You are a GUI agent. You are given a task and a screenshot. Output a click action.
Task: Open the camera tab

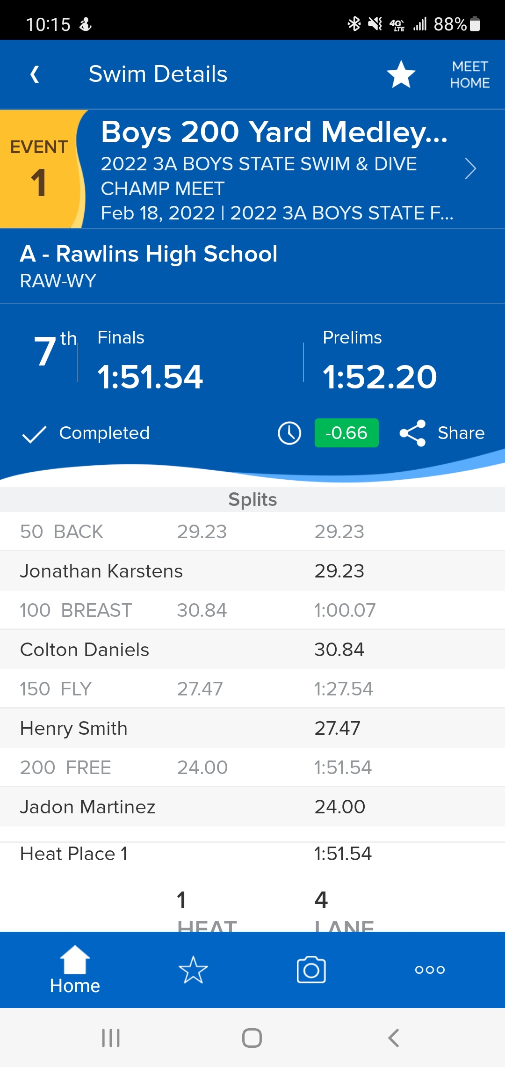[x=311, y=970]
